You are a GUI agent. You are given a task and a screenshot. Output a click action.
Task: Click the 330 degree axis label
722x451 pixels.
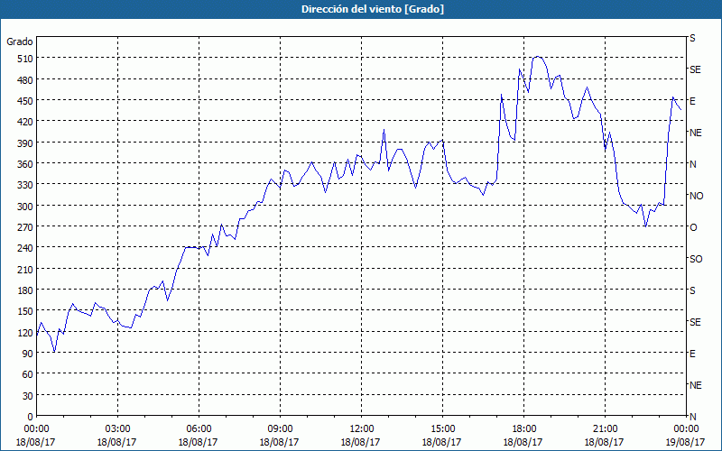click(25, 185)
